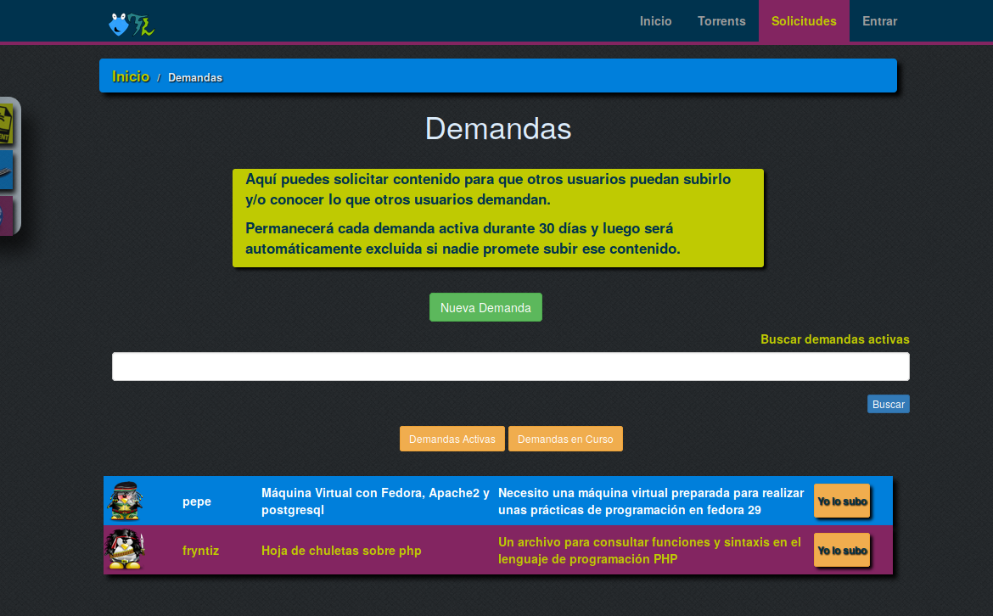Viewport: 993px width, 616px height.
Task: Click description 'Necesito una máquina virtual preparada'
Action: tap(651, 501)
